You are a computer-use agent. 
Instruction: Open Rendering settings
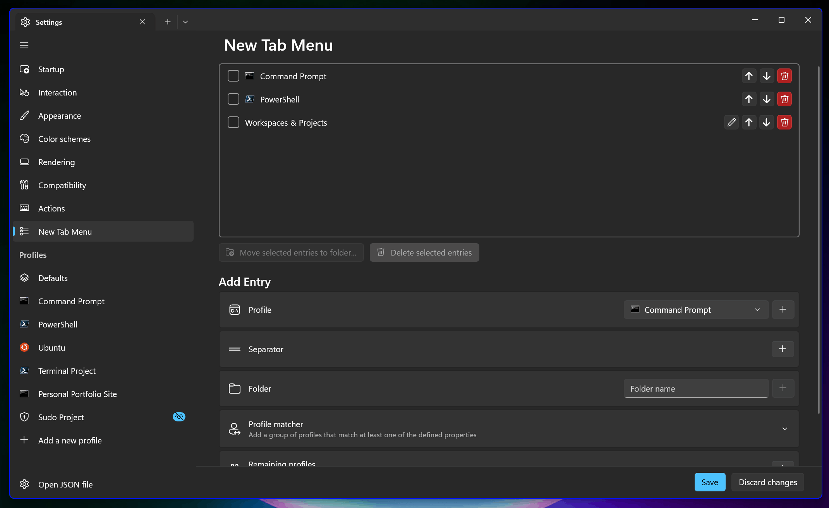click(103, 162)
